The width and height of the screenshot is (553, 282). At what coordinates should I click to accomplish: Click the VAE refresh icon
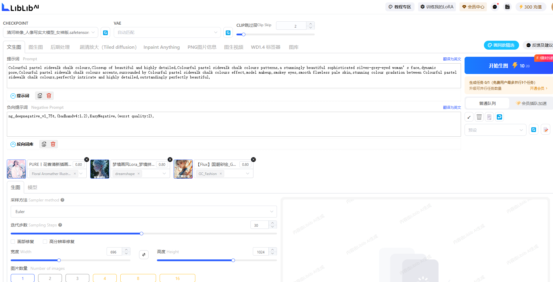pos(228,33)
